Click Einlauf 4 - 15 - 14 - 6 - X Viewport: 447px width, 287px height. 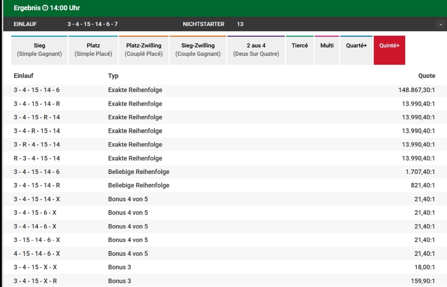[37, 254]
